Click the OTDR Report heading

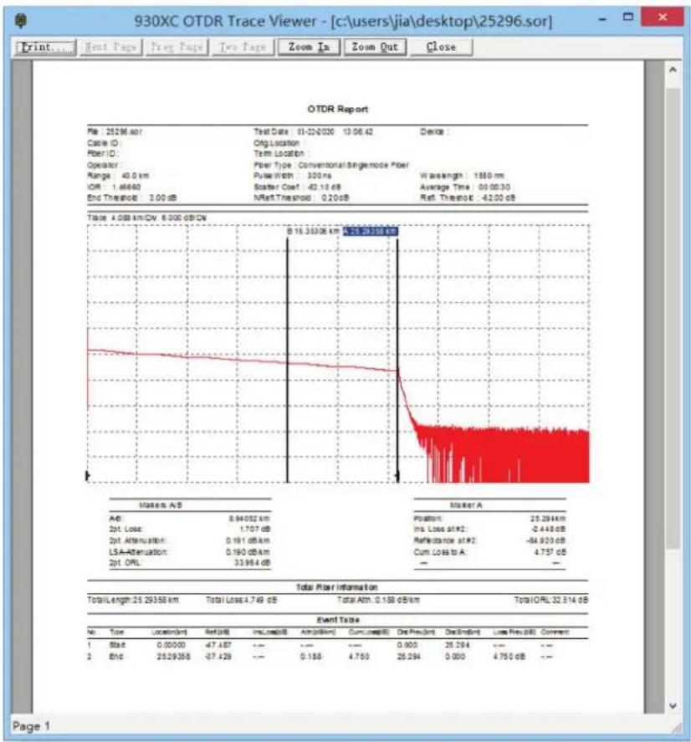[x=337, y=110]
